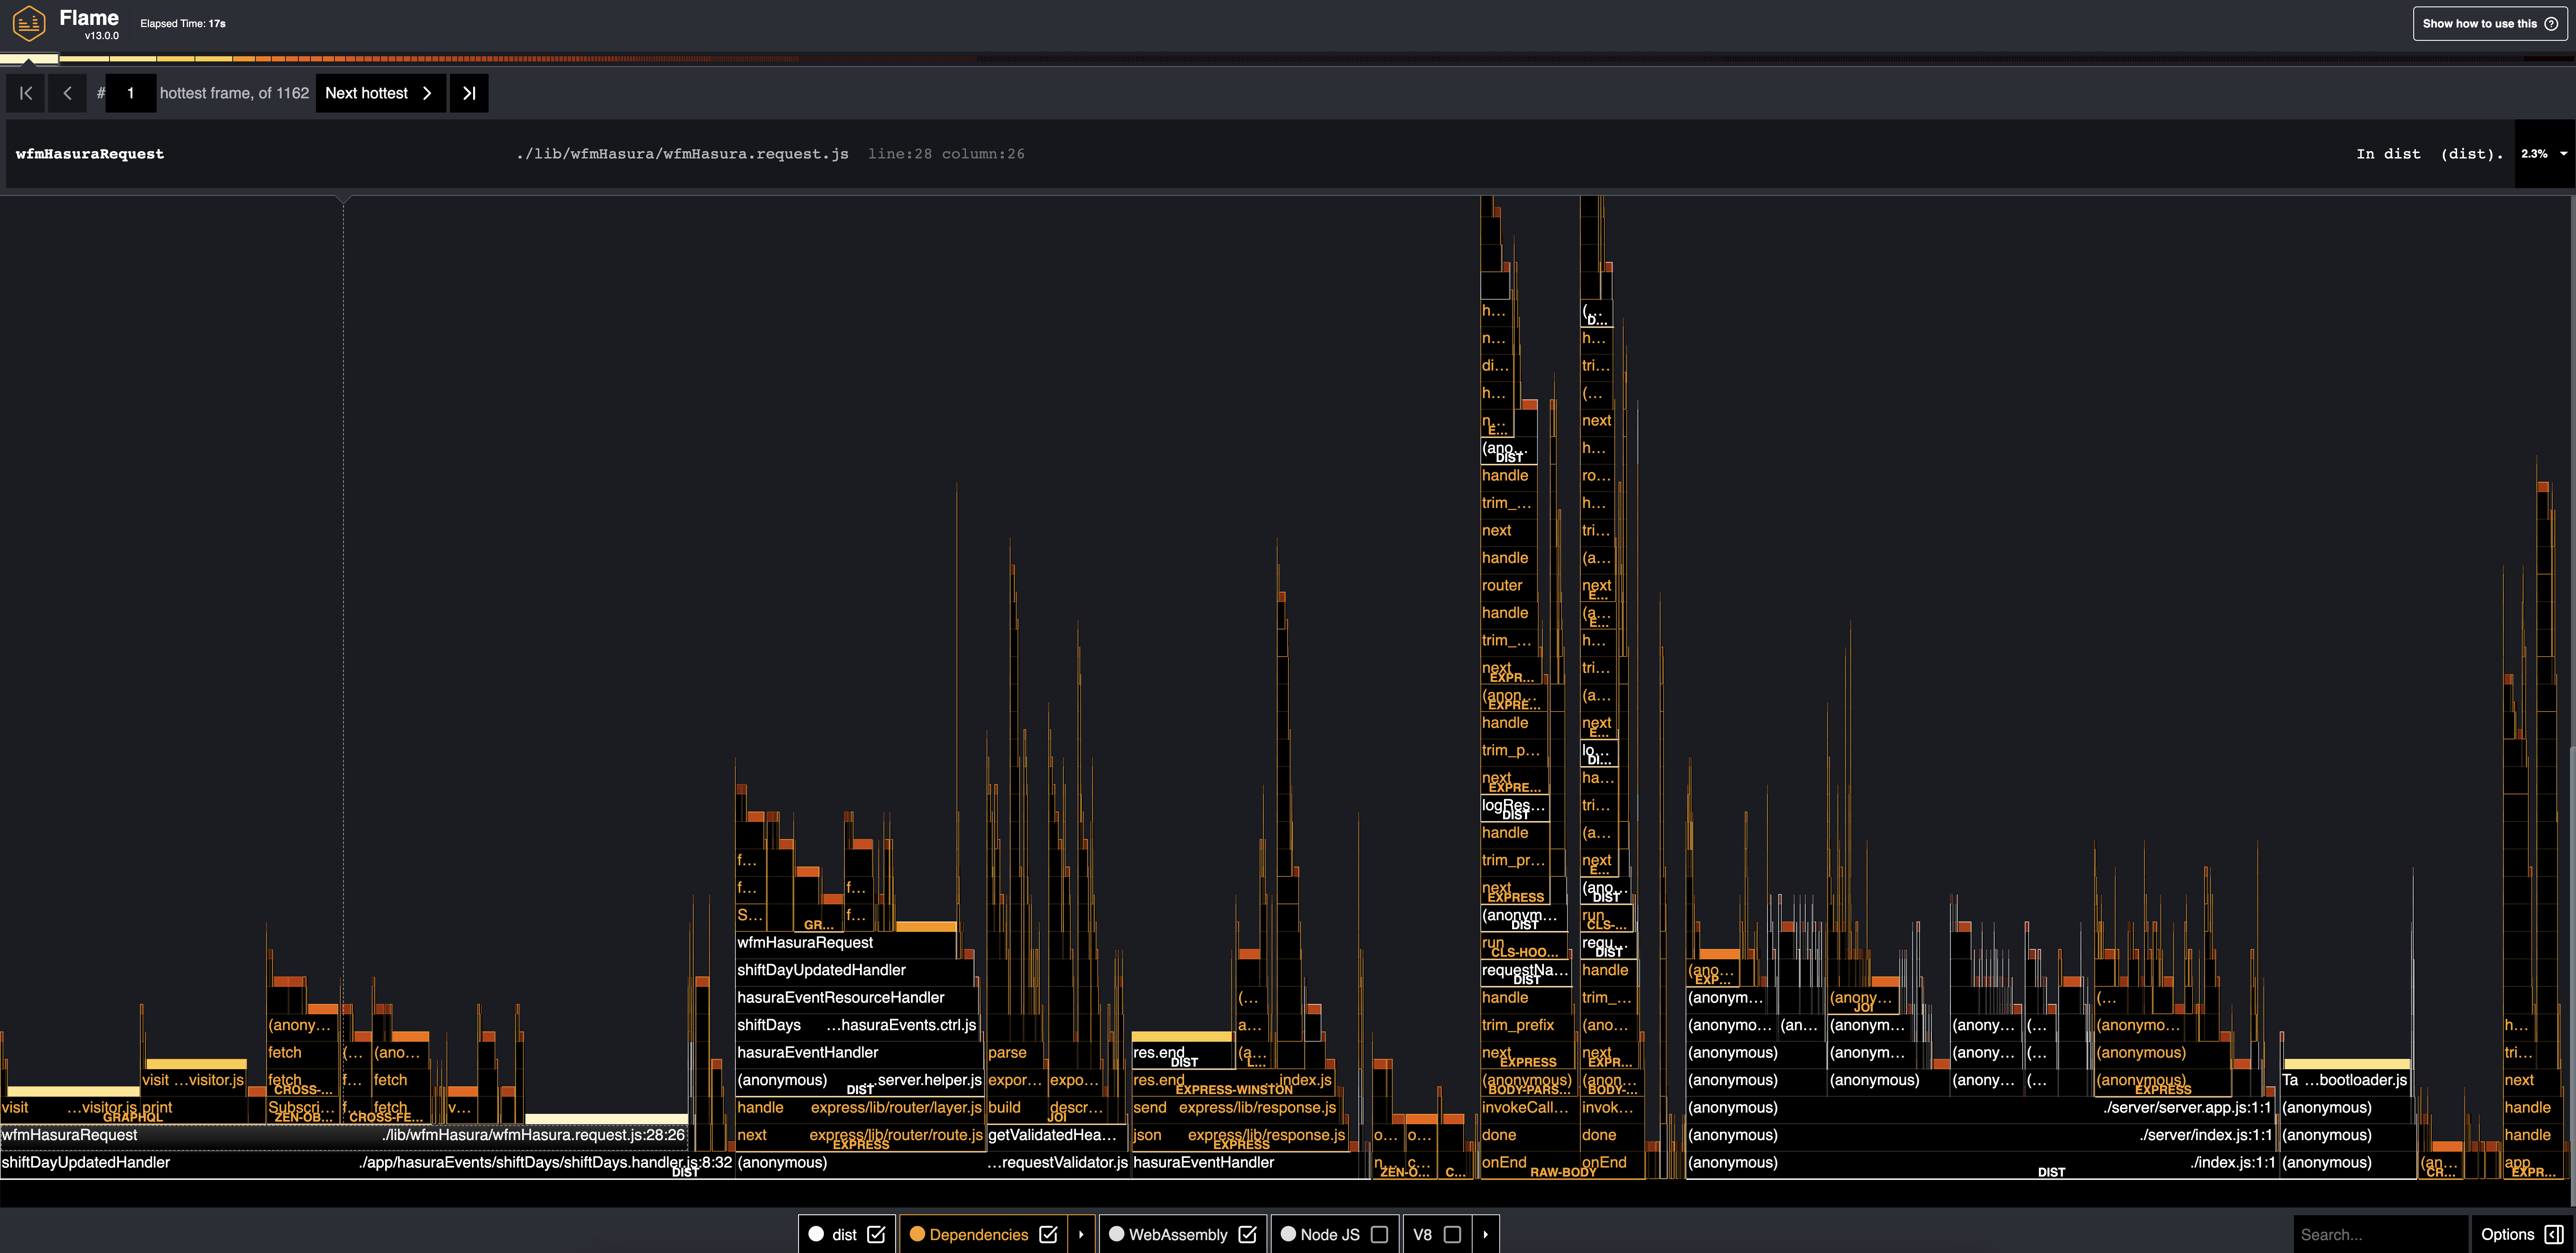The image size is (2576, 1253).
Task: Toggle the dist checkbox
Action: 876,1234
